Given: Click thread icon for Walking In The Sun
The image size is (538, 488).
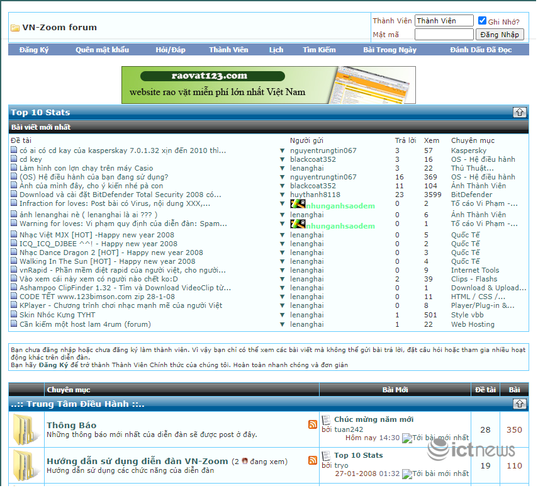Looking at the screenshot, I should point(14,261).
